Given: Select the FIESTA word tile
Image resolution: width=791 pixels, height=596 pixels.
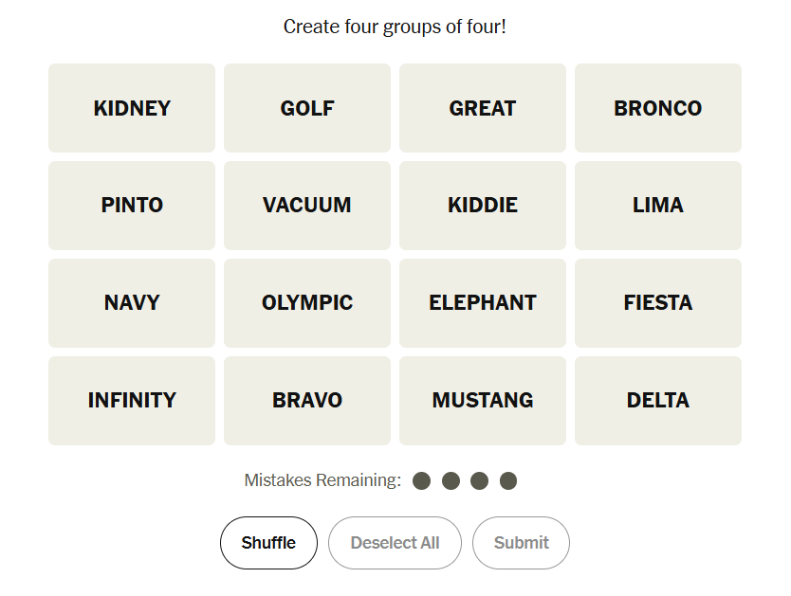Looking at the screenshot, I should click(657, 303).
